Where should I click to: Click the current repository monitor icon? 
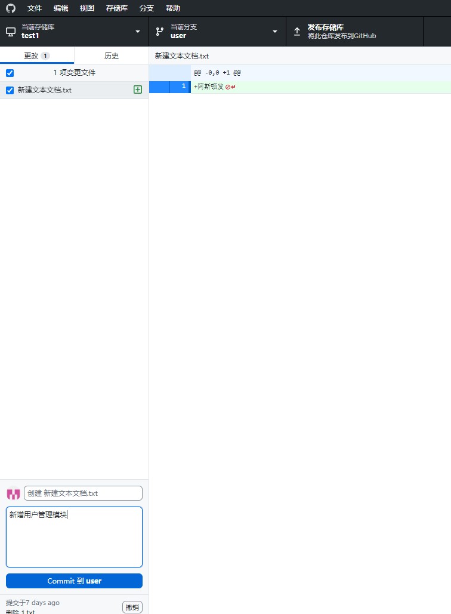point(11,32)
